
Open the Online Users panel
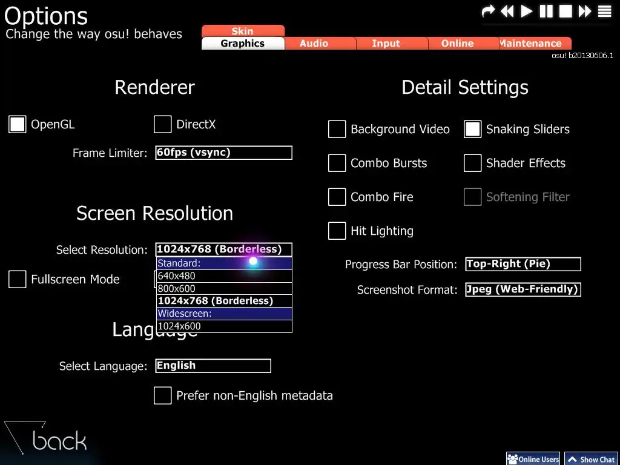(533, 459)
